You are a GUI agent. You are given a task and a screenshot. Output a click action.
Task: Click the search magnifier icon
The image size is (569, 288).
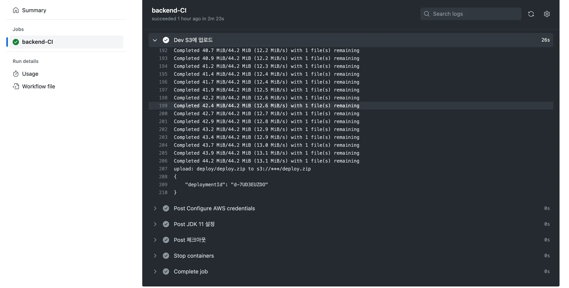[426, 14]
